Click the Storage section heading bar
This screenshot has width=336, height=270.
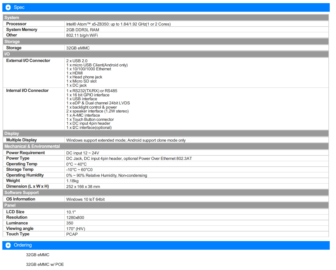pos(166,41)
